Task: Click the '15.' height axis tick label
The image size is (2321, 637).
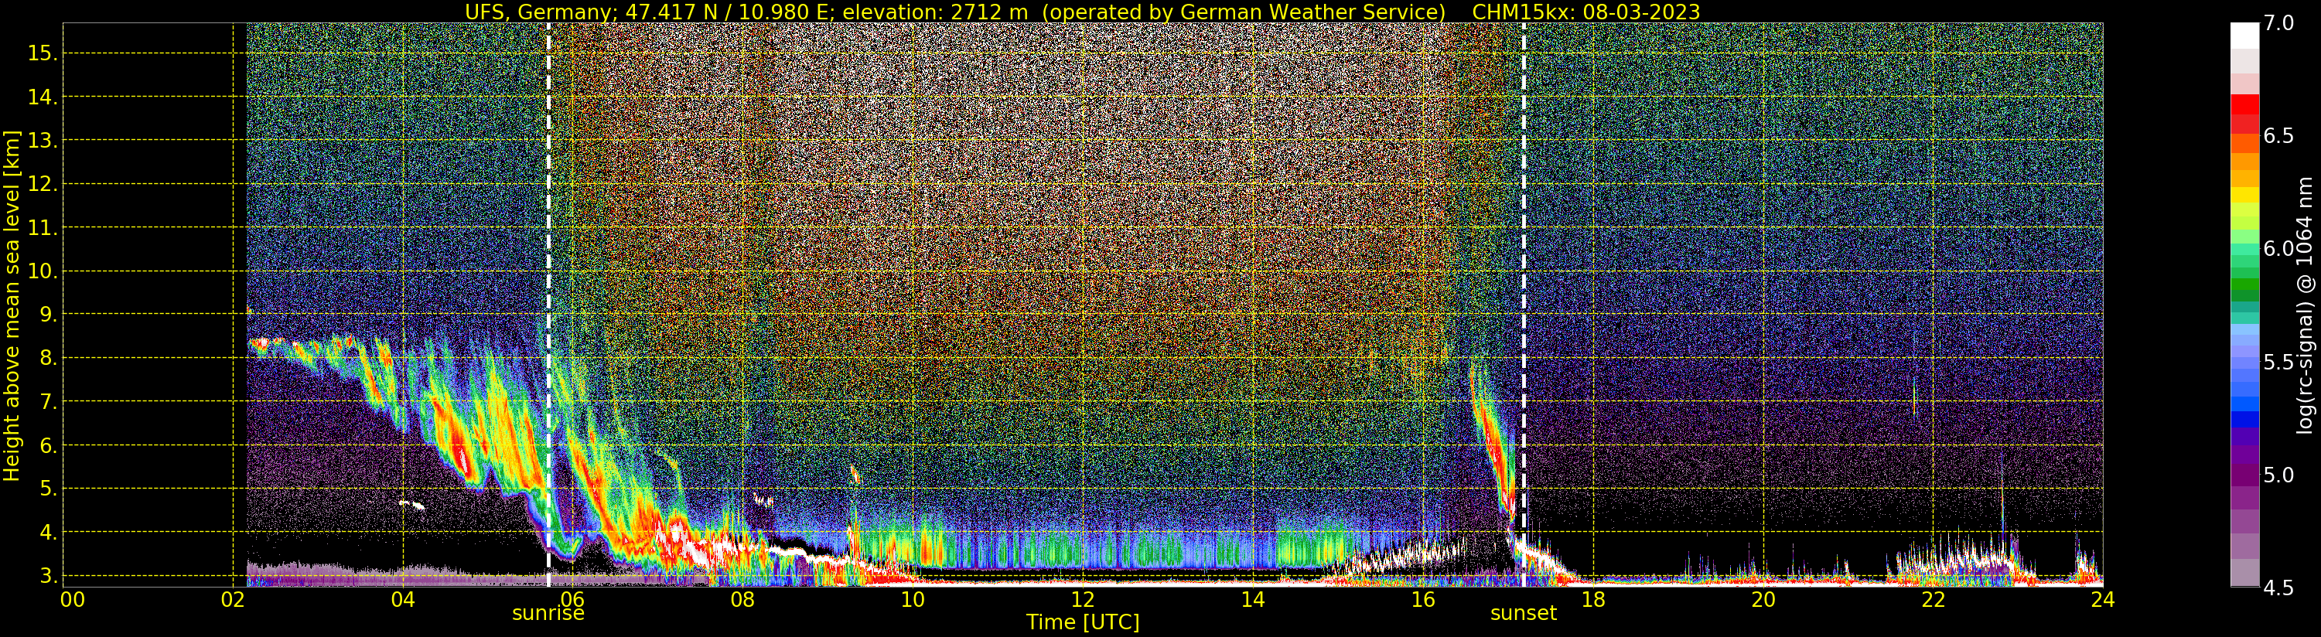Action: (x=43, y=53)
